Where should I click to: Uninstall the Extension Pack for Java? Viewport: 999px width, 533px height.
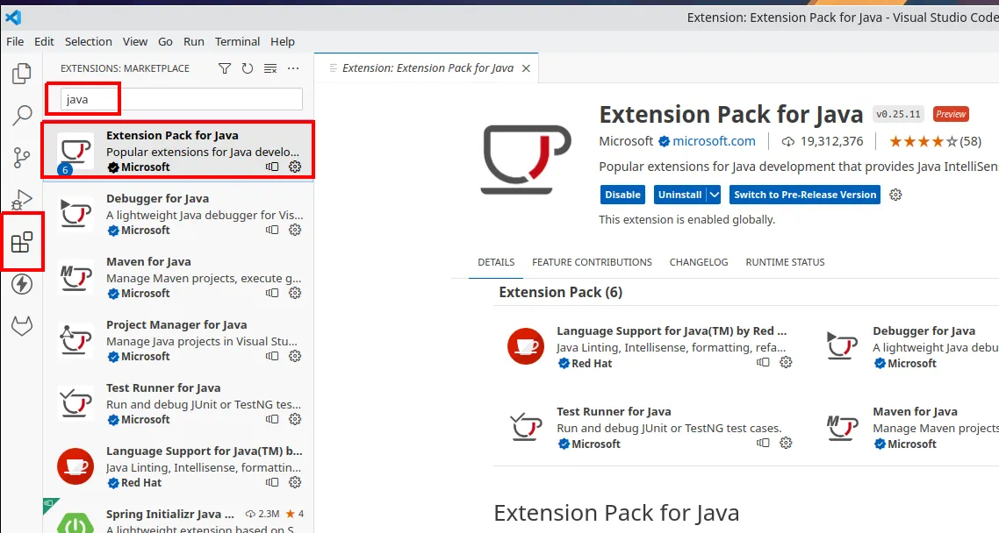click(679, 195)
